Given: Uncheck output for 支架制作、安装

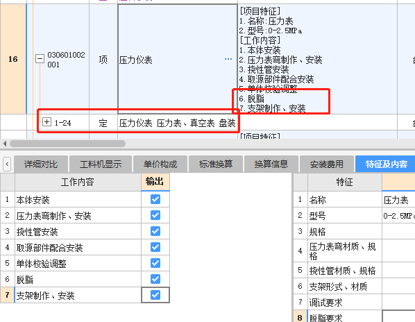Looking at the screenshot, I should tap(155, 295).
